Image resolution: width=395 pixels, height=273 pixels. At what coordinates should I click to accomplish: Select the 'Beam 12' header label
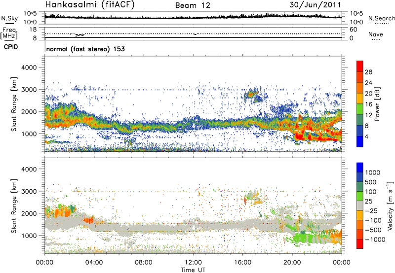[193, 5]
